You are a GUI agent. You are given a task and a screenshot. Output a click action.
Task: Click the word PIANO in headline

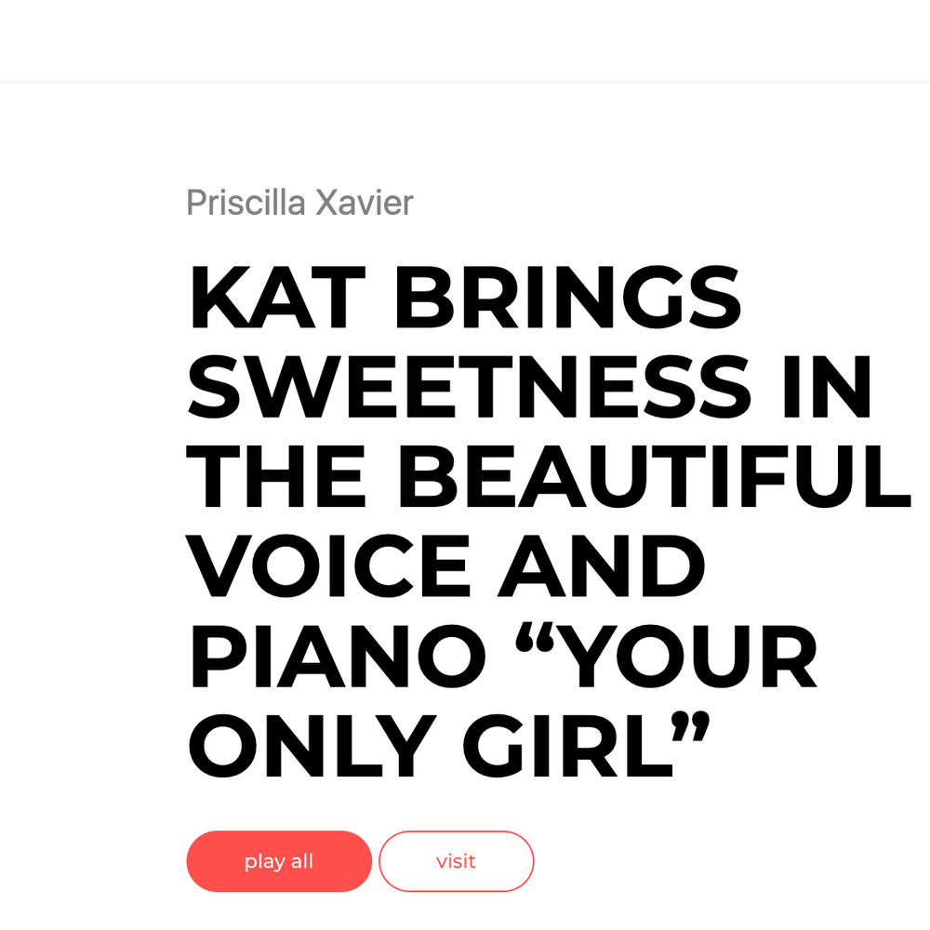(338, 656)
